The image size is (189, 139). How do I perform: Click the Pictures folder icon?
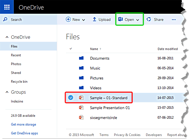coord(81,78)
